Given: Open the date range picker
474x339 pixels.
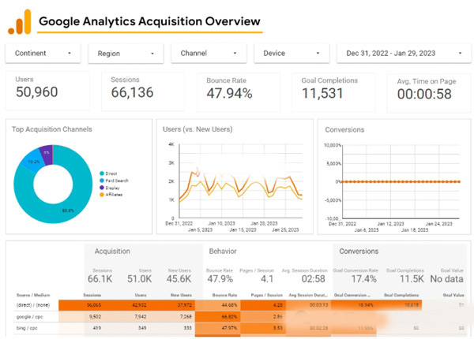Looking at the screenshot, I should 401,54.
